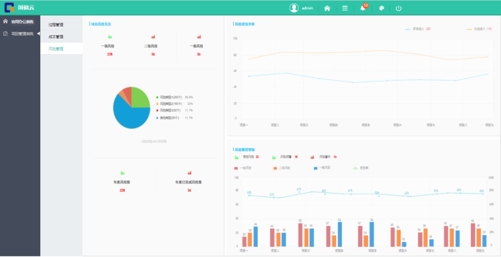Switch to 成本管理 menu item
This screenshot has height=257, width=501.
(x=56, y=37)
